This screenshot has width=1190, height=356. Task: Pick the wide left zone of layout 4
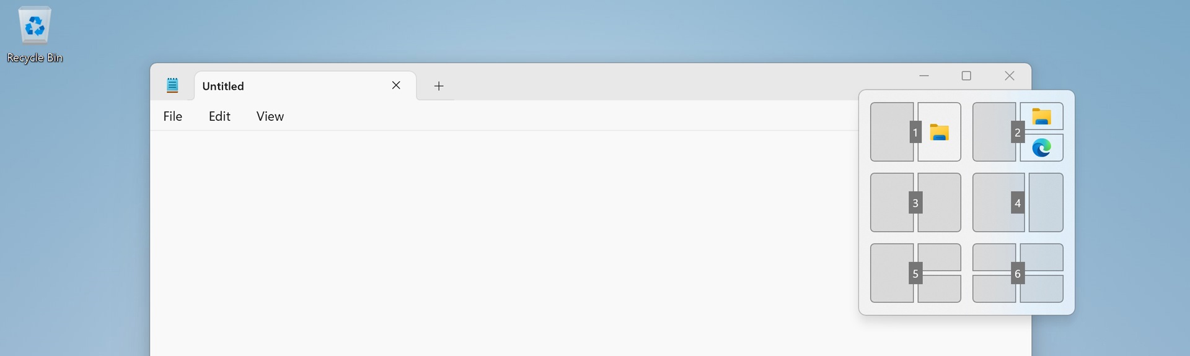pos(998,202)
